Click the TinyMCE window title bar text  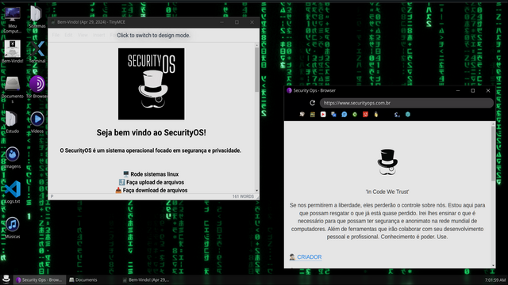point(91,22)
